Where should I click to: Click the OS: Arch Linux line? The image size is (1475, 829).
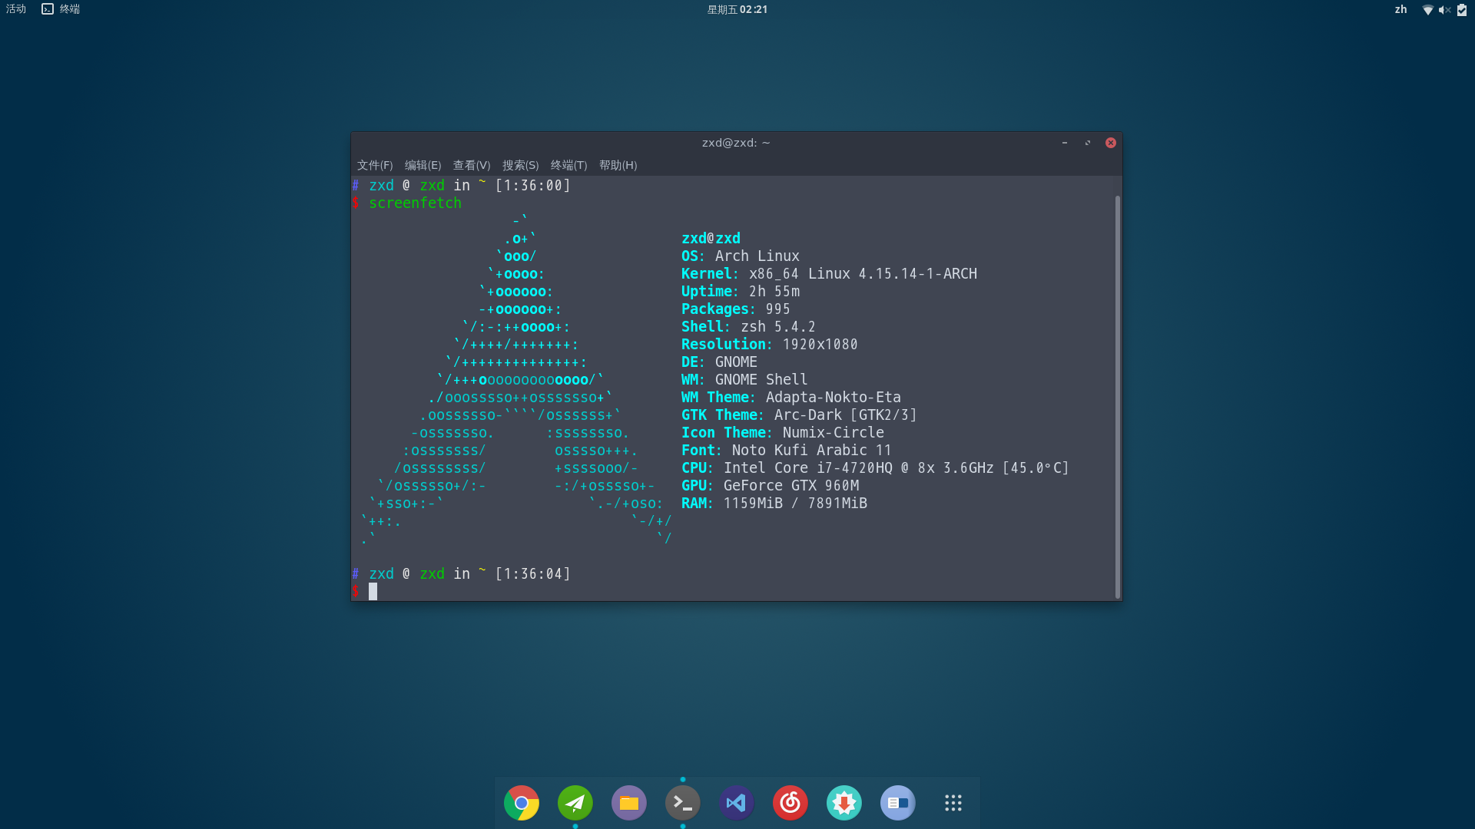click(741, 256)
